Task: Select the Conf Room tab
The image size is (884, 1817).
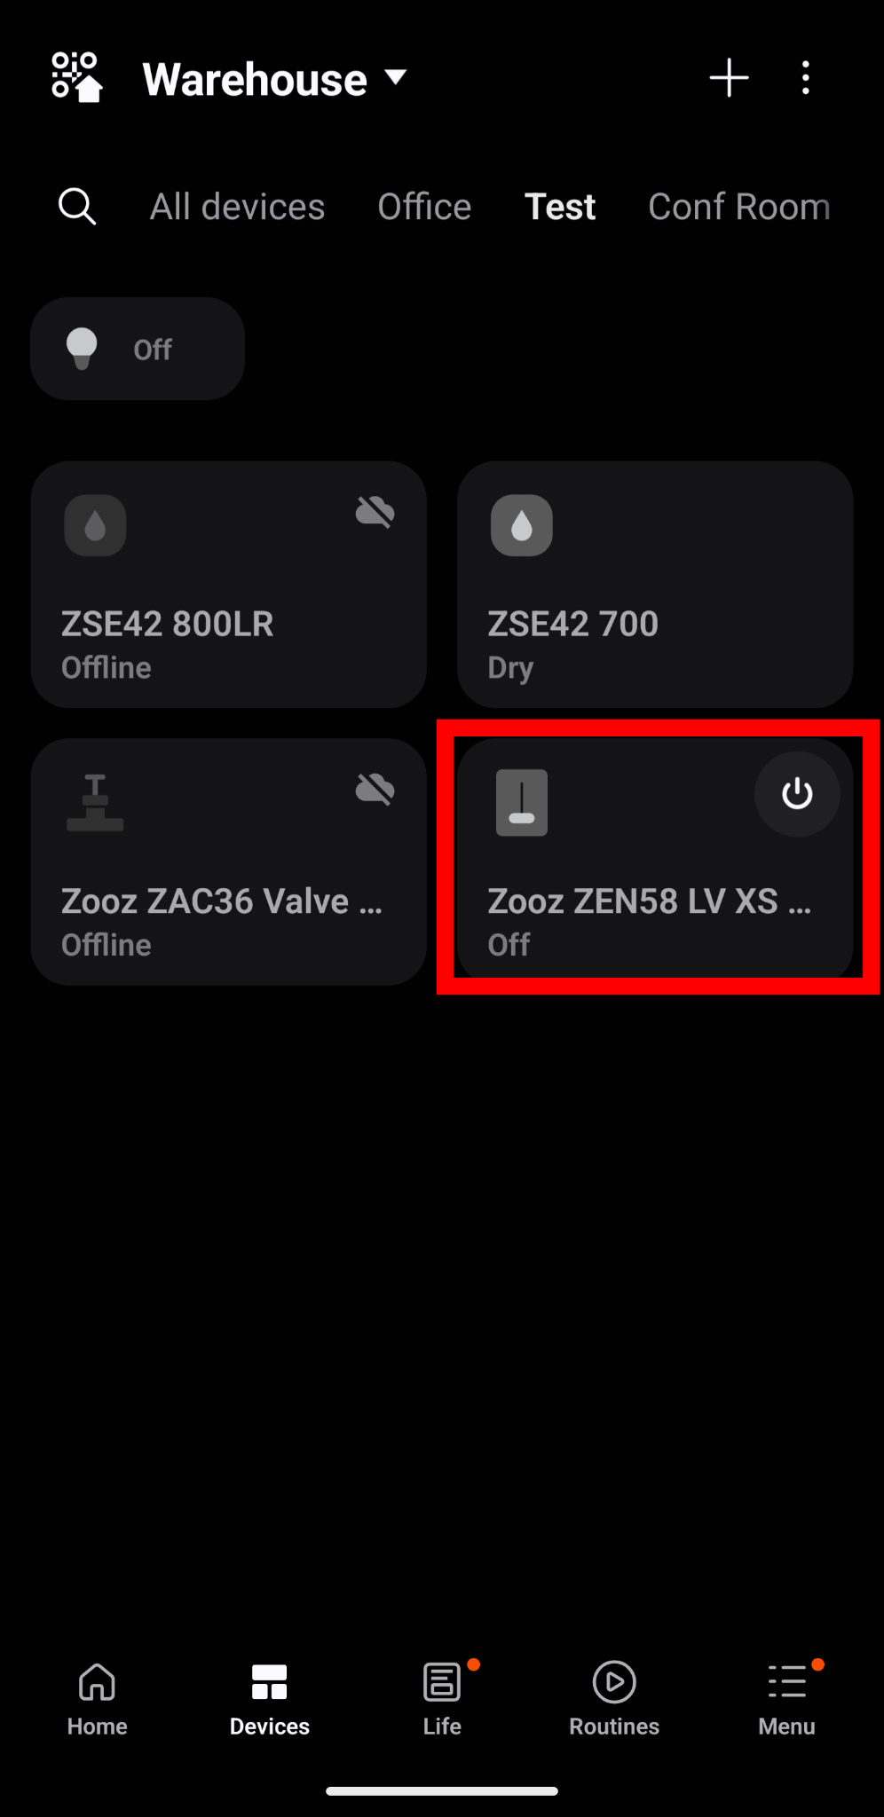Action: 739,207
